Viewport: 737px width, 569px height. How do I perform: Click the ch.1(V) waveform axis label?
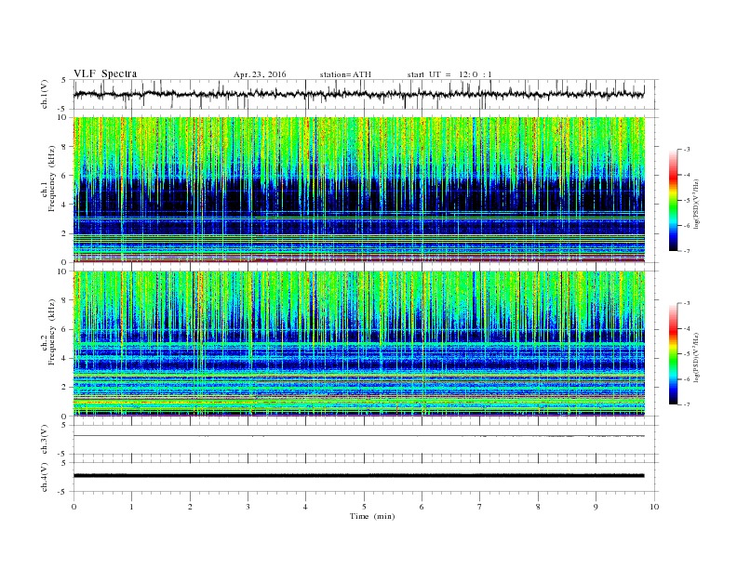pos(45,94)
